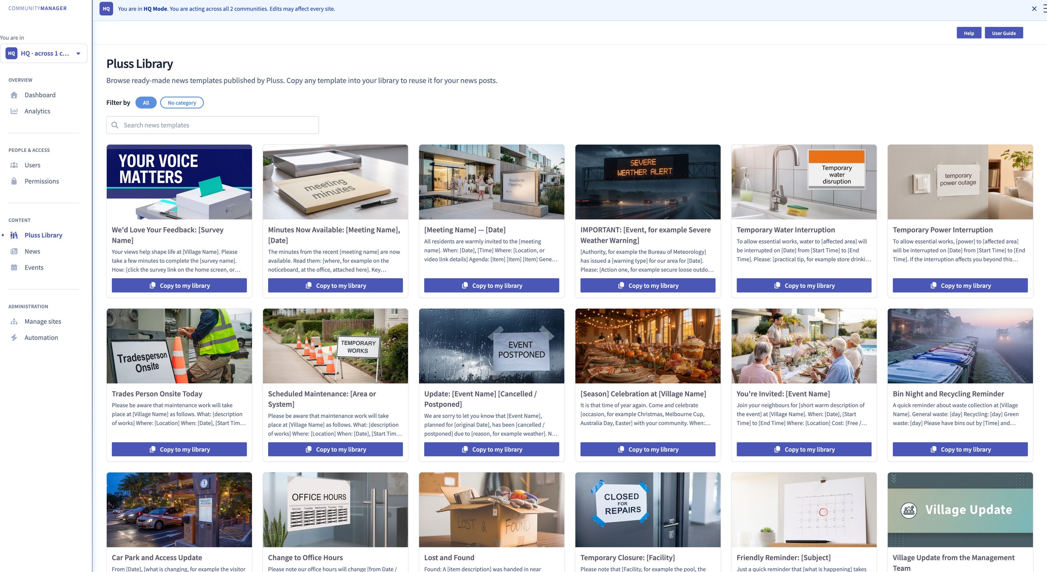
Task: Click the search magnifier icon
Action: click(x=115, y=125)
